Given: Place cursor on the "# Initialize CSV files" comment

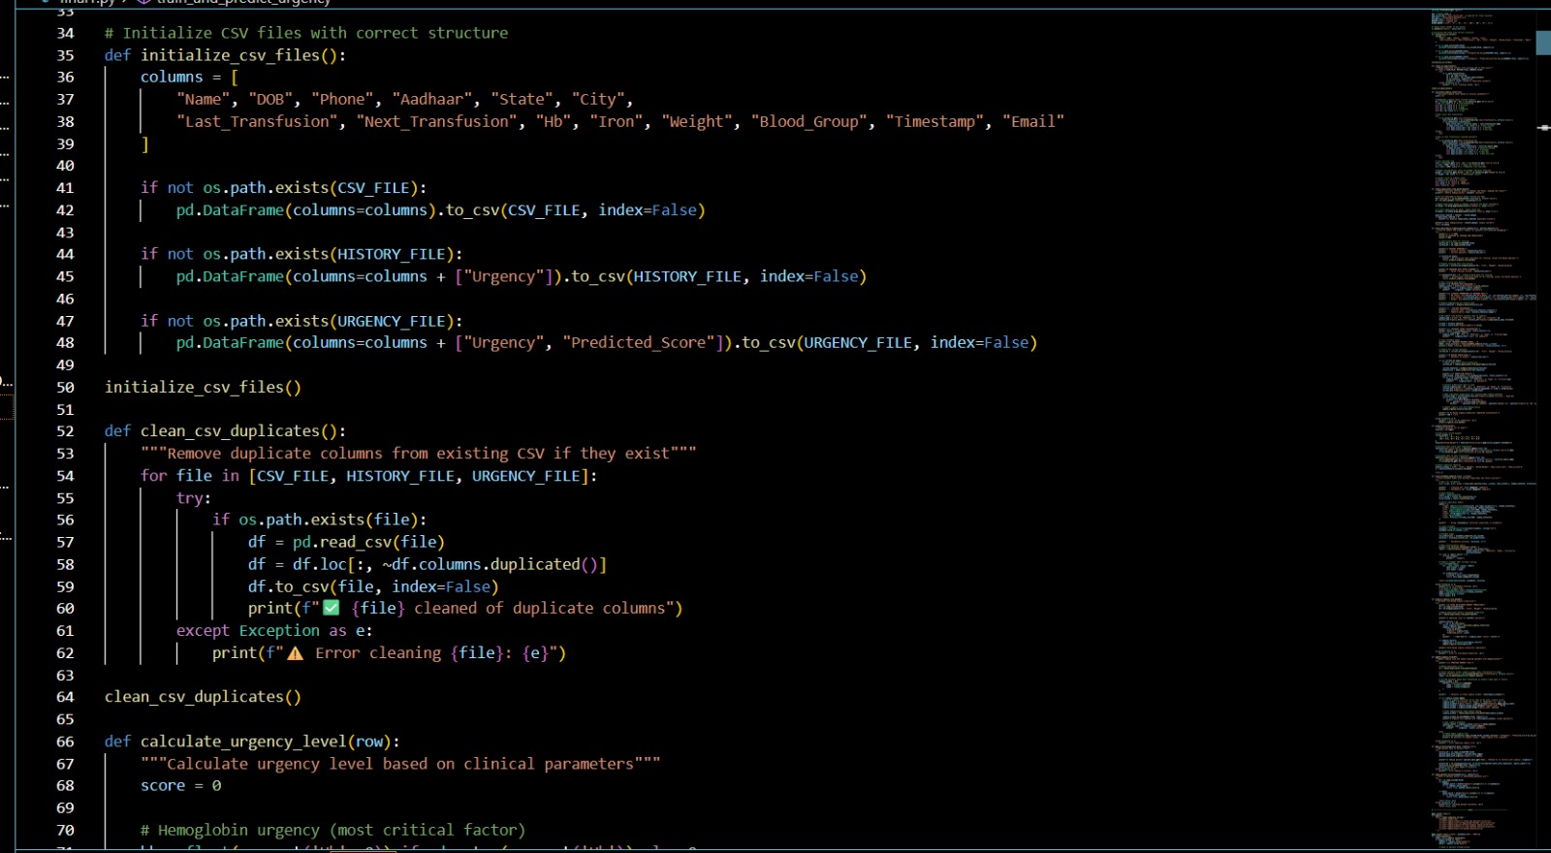Looking at the screenshot, I should coord(306,33).
